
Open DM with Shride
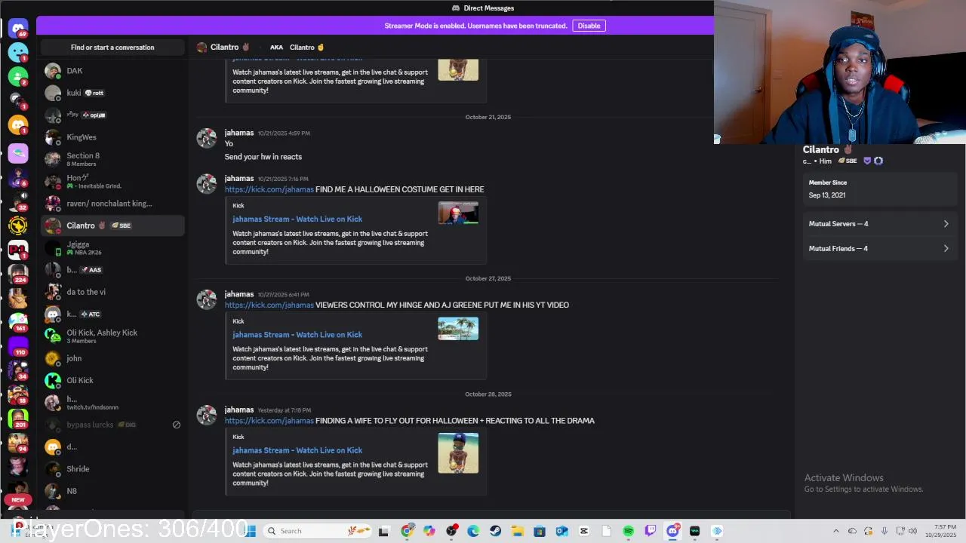pos(112,469)
